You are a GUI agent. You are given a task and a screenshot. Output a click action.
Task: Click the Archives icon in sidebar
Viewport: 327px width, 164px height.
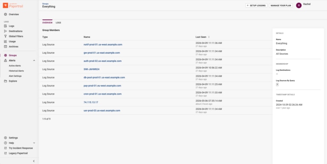(6, 46)
